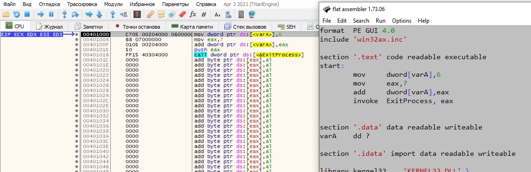531x172 pixels.
Task: Open Search menu in flat assembler
Action: click(361, 21)
